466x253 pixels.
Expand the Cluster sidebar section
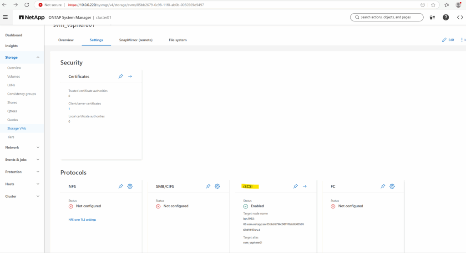click(38, 196)
